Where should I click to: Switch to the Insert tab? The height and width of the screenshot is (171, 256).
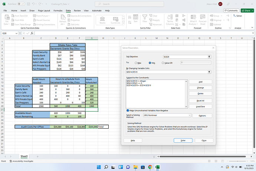point(23,10)
